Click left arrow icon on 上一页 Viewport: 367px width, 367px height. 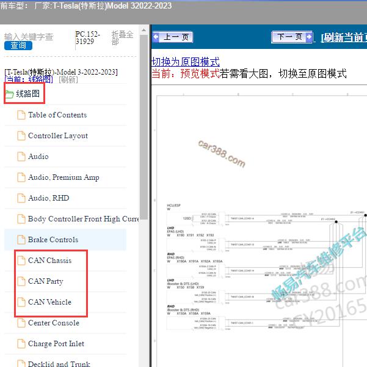coord(156,37)
